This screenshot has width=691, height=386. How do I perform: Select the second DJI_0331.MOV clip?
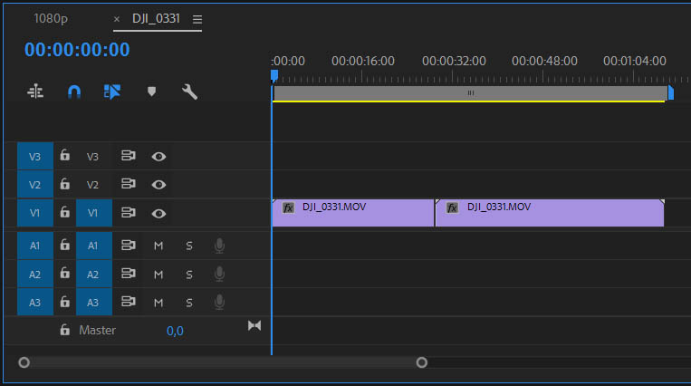tap(549, 213)
